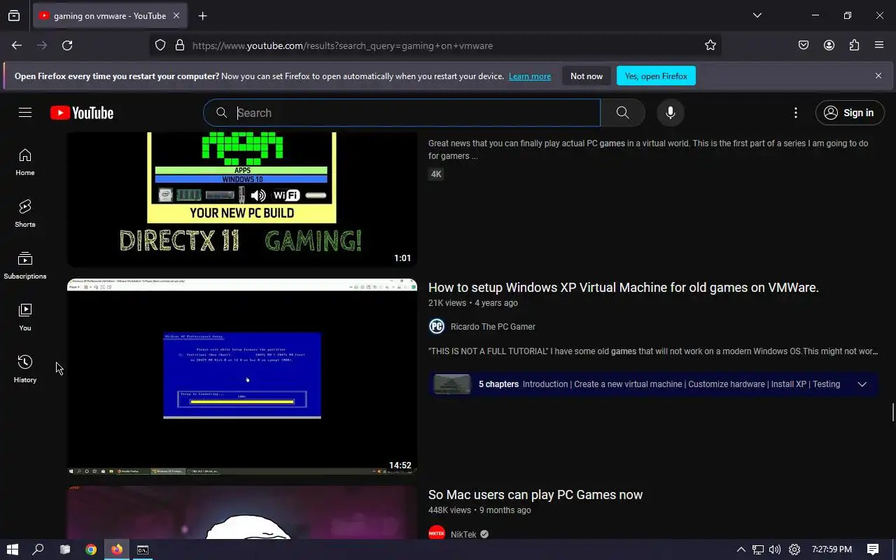
Task: Open Windows taskbar search
Action: tap(38, 549)
